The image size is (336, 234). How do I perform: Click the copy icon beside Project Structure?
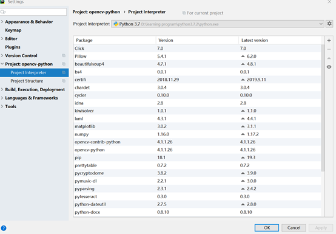(64, 81)
